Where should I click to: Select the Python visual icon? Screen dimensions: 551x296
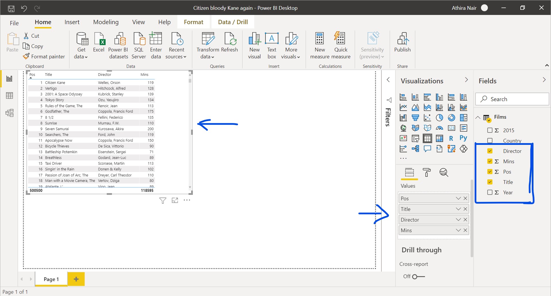click(x=463, y=138)
